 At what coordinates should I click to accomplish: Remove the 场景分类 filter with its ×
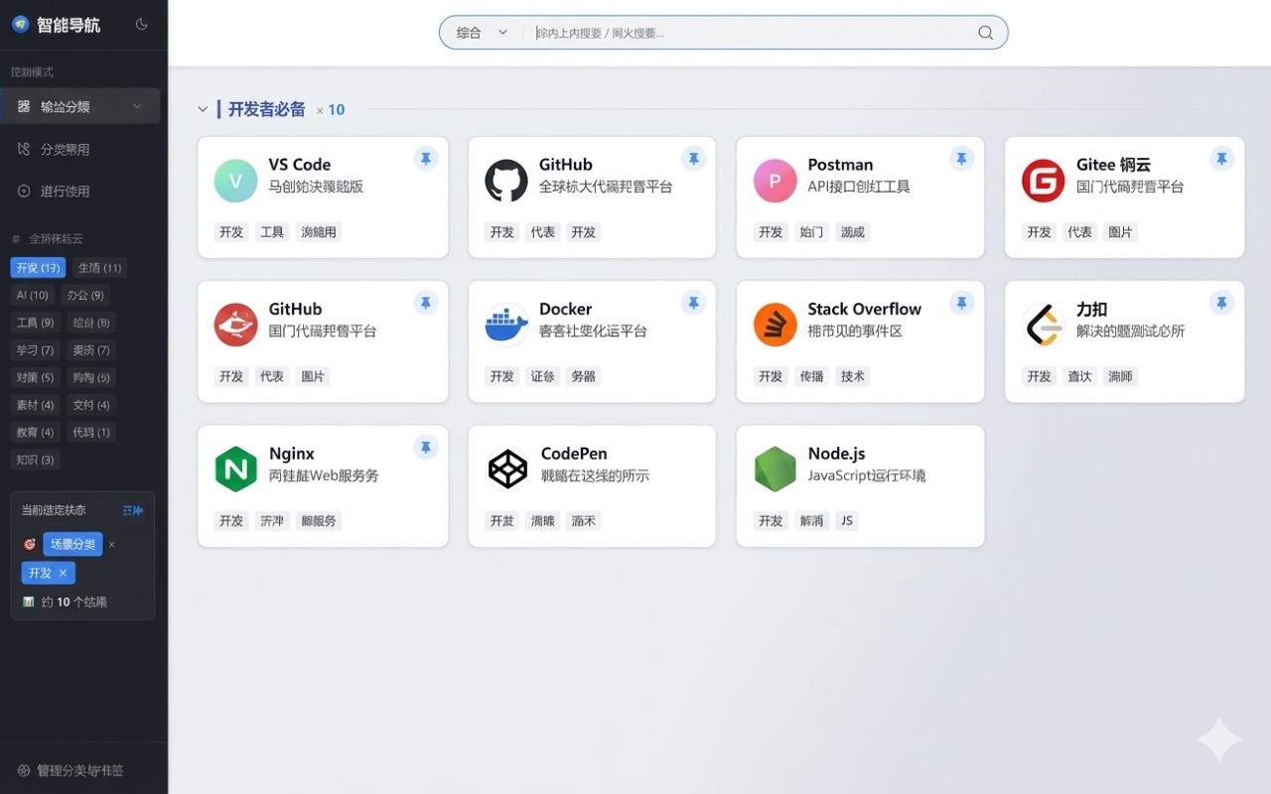(111, 544)
